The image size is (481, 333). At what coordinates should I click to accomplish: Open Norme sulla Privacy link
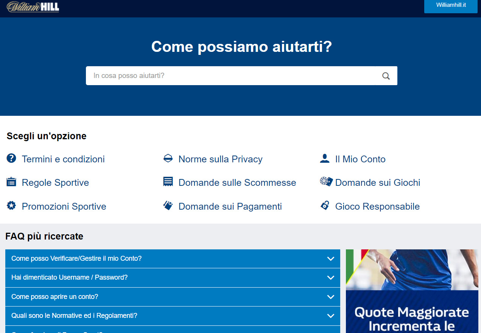tap(220, 159)
